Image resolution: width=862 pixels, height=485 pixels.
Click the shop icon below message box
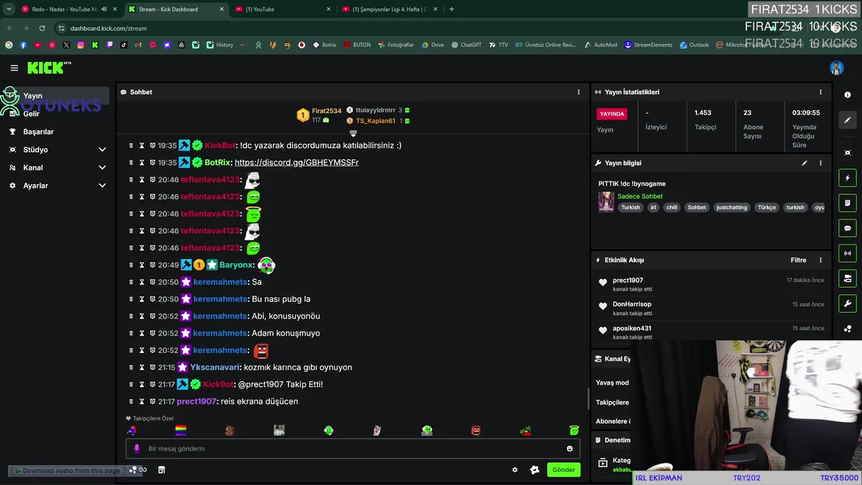pyautogui.click(x=162, y=470)
